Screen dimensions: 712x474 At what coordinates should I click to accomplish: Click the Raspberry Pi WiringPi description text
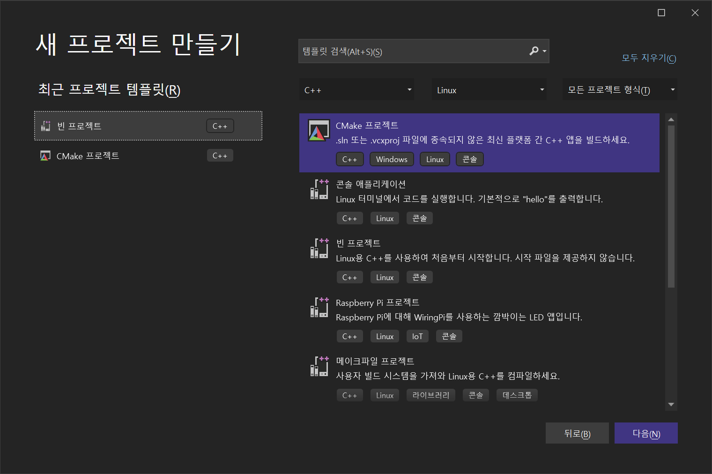coord(459,317)
